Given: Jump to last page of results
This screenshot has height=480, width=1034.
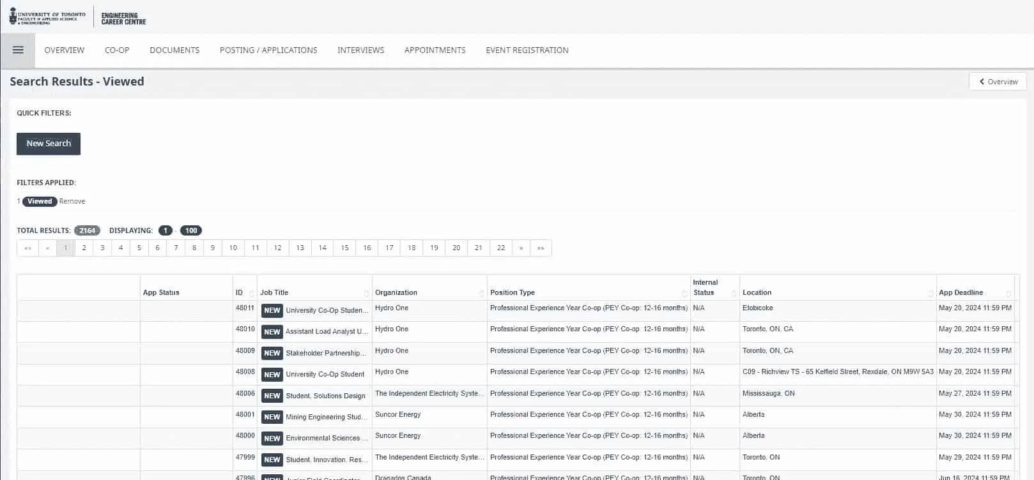Looking at the screenshot, I should coord(541,248).
